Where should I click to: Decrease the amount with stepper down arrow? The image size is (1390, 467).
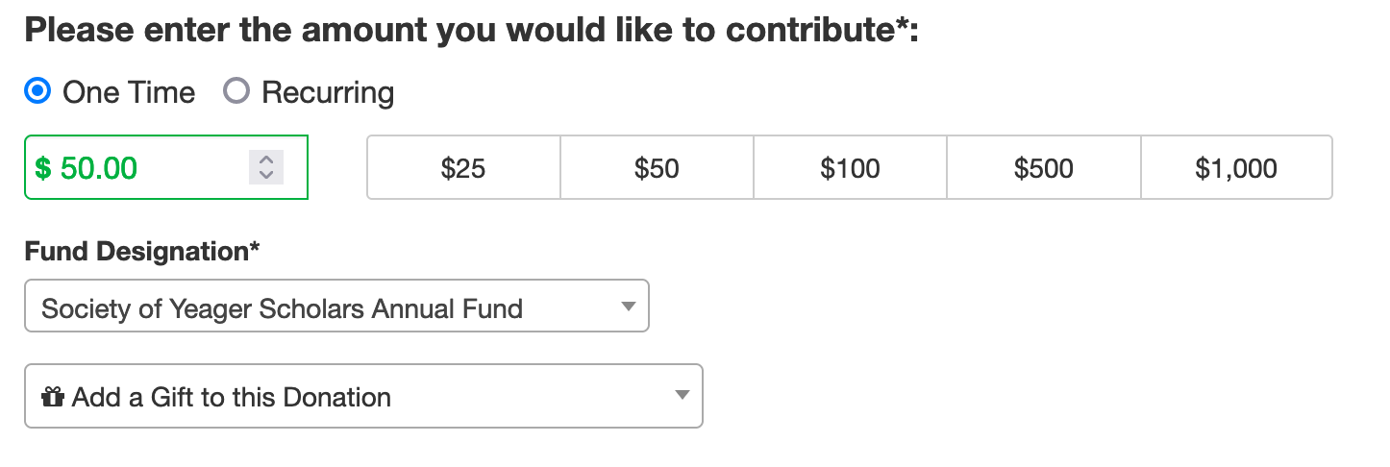tap(266, 176)
